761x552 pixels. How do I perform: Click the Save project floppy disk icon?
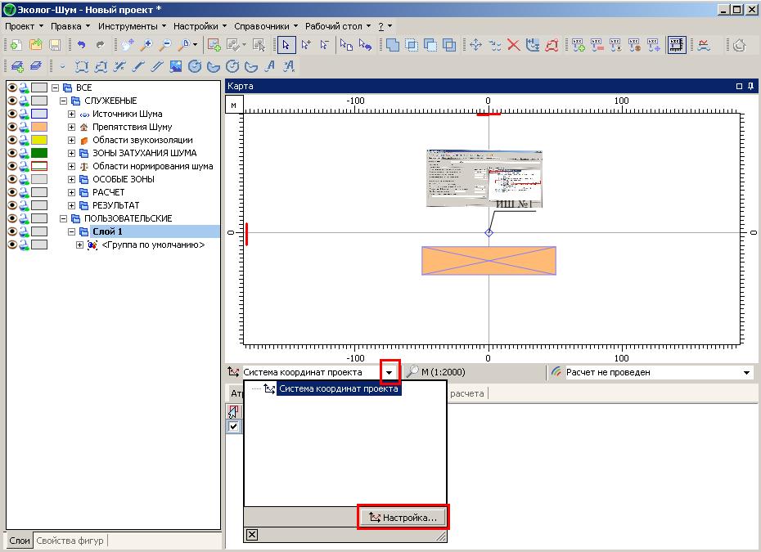pos(55,45)
